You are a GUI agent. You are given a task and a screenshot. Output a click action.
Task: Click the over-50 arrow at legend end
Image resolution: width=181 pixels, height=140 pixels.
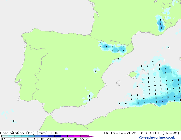[x=90, y=136]
